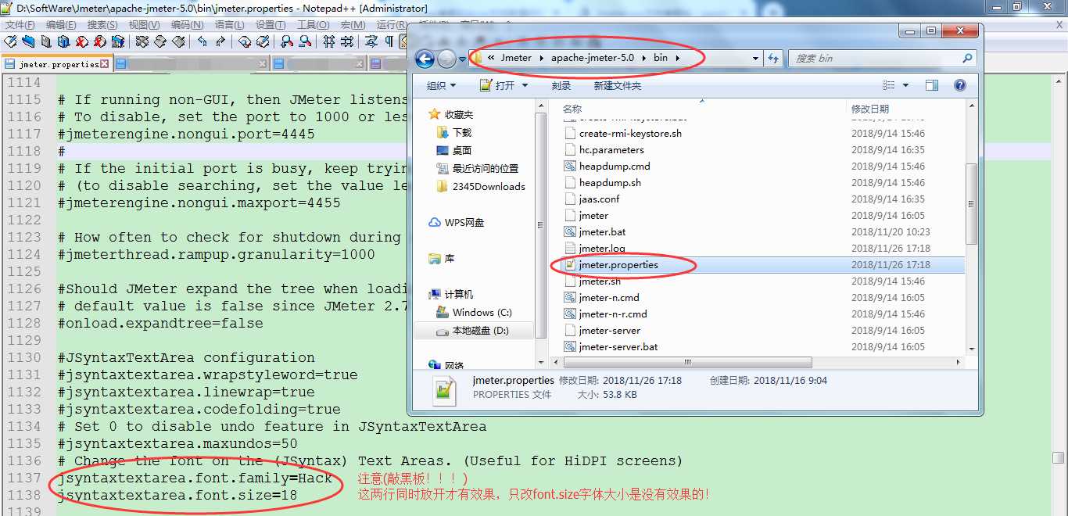Toggle Show All Characters pilcrow icon
This screenshot has height=516, width=1068.
pos(389,41)
